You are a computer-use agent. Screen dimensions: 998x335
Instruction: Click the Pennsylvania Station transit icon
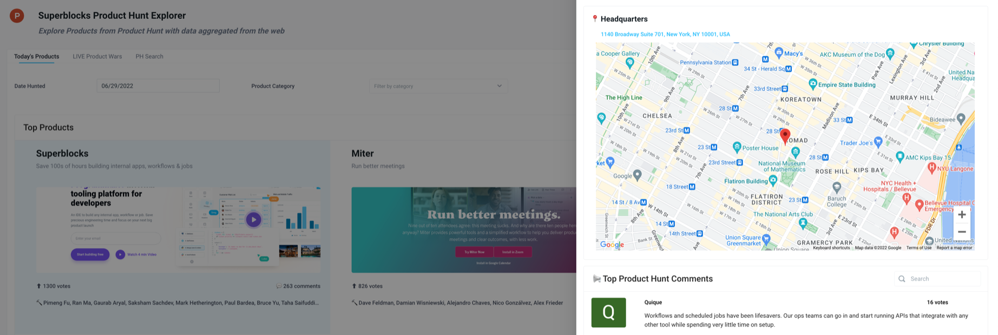click(x=735, y=63)
